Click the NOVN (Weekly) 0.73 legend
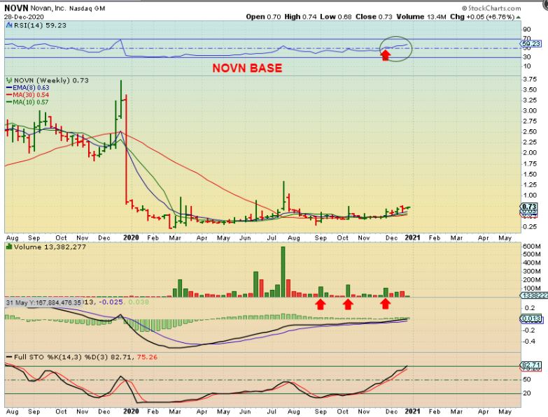The image size is (548, 417). [51, 80]
